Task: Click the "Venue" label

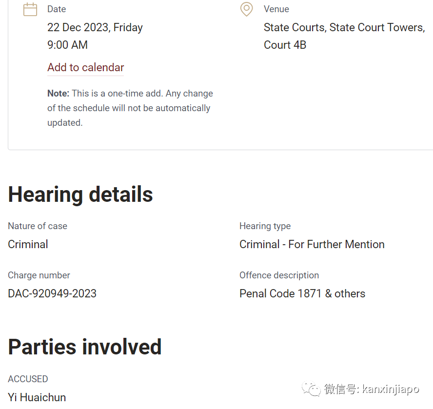Action: pyautogui.click(x=276, y=9)
